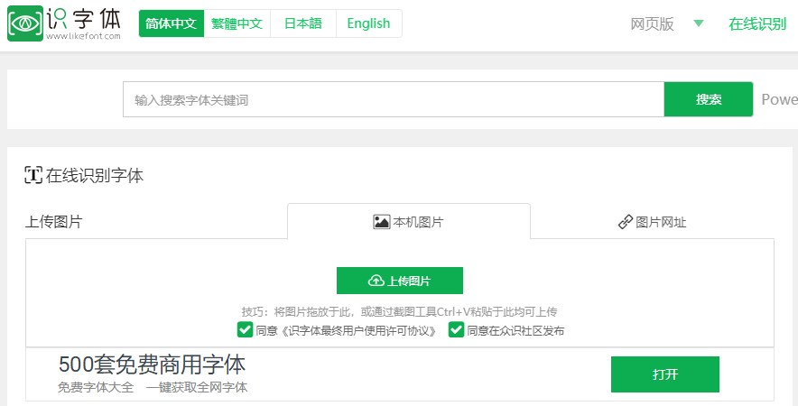Switch language to 简体中文
This screenshot has width=798, height=406.
(x=171, y=23)
